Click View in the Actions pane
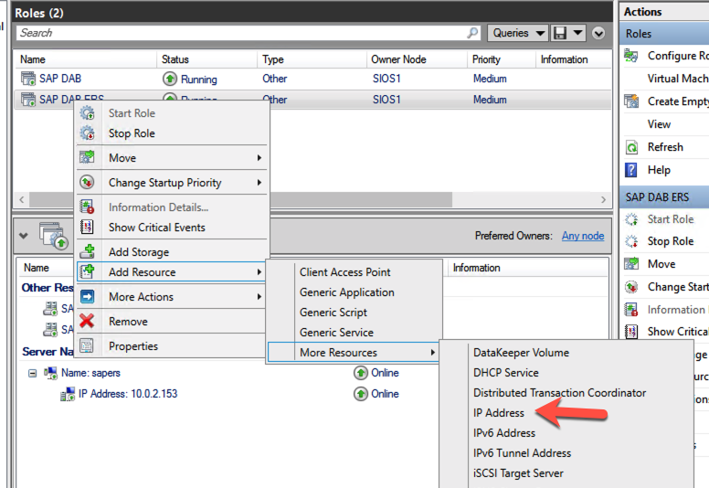 click(659, 124)
